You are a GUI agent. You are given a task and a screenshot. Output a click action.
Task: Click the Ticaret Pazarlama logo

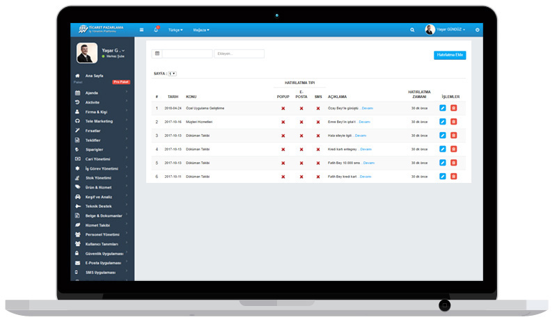tap(101, 29)
